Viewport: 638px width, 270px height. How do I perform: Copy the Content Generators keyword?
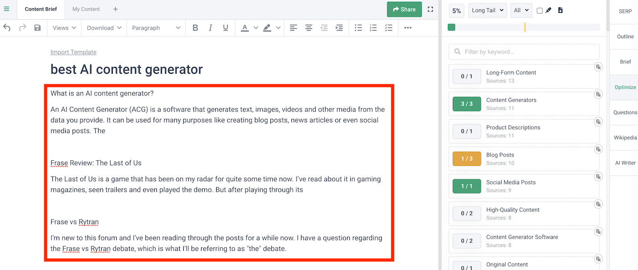(x=598, y=94)
